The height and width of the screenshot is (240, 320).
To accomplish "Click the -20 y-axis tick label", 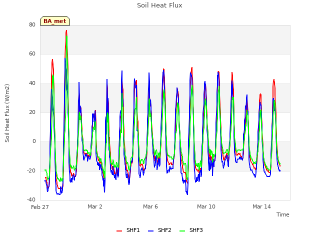I will coord(31,170).
